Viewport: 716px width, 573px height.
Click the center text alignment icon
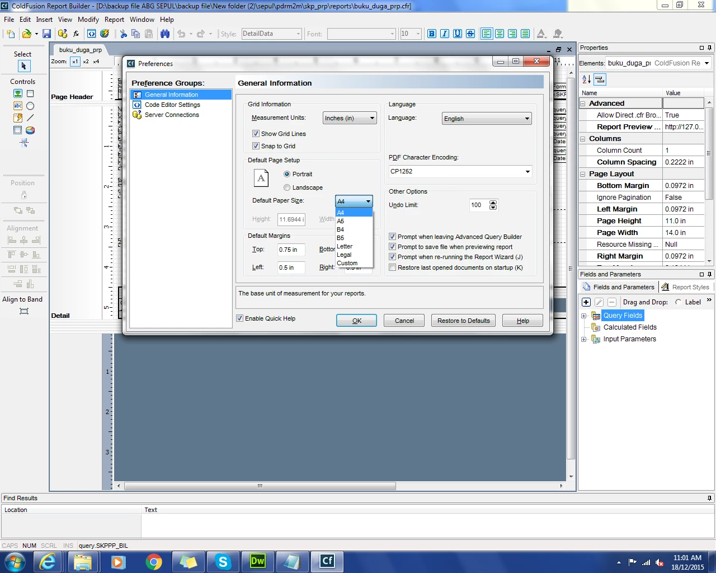tap(500, 34)
